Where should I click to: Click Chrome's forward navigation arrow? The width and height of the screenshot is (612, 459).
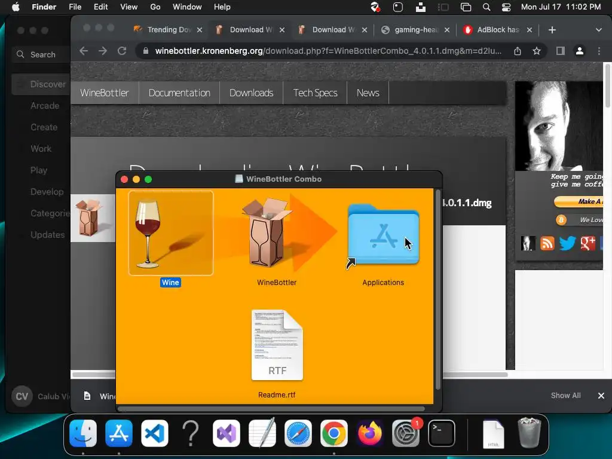click(x=103, y=51)
